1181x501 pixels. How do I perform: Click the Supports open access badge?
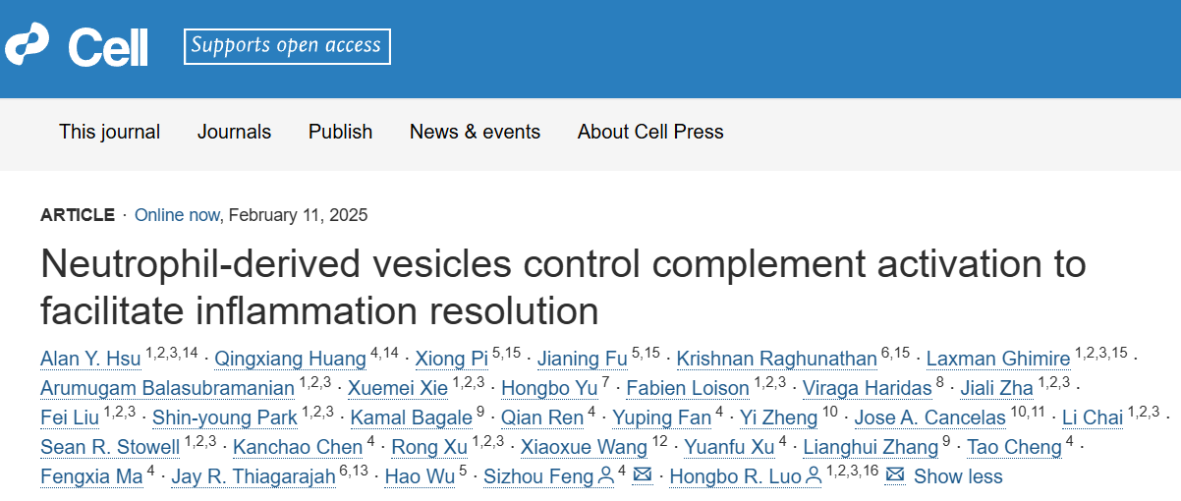click(x=287, y=46)
